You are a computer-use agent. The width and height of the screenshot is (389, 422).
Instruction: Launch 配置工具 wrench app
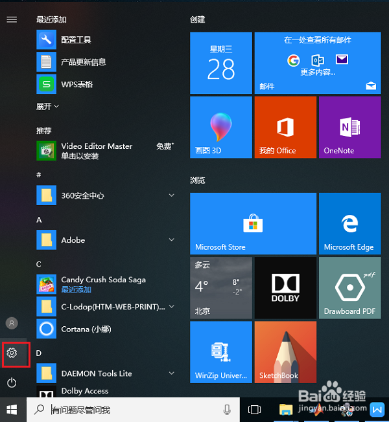click(x=106, y=39)
